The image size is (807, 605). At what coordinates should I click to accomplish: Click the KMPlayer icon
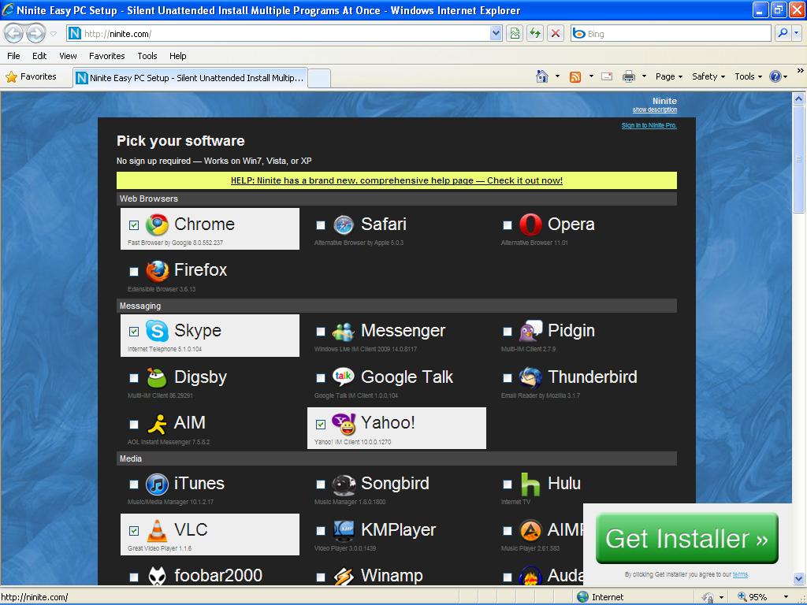point(344,530)
